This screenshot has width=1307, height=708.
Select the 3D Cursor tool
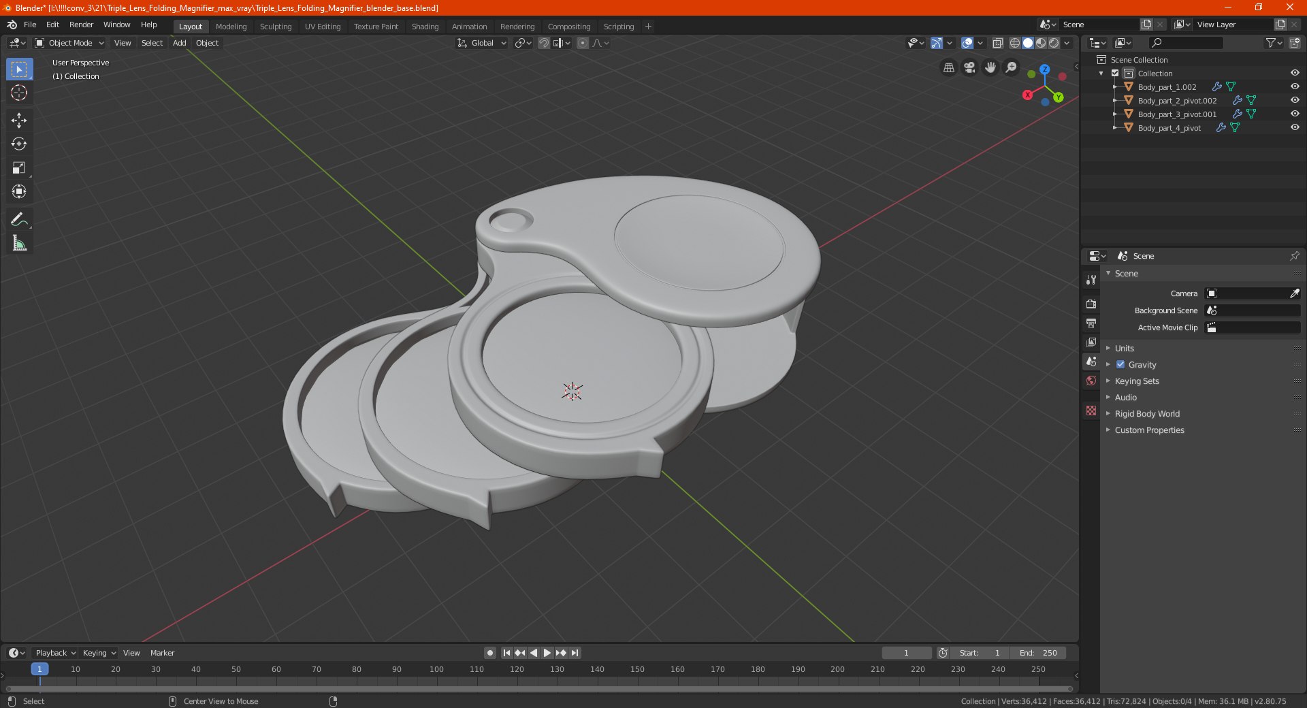[x=19, y=93]
